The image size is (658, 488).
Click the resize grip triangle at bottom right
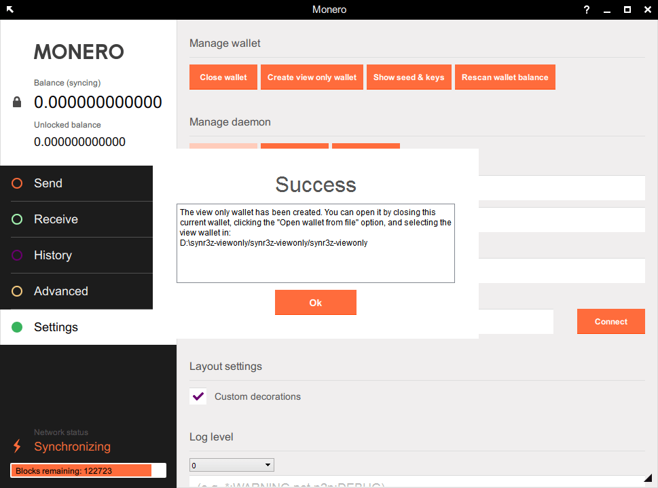[x=648, y=478]
